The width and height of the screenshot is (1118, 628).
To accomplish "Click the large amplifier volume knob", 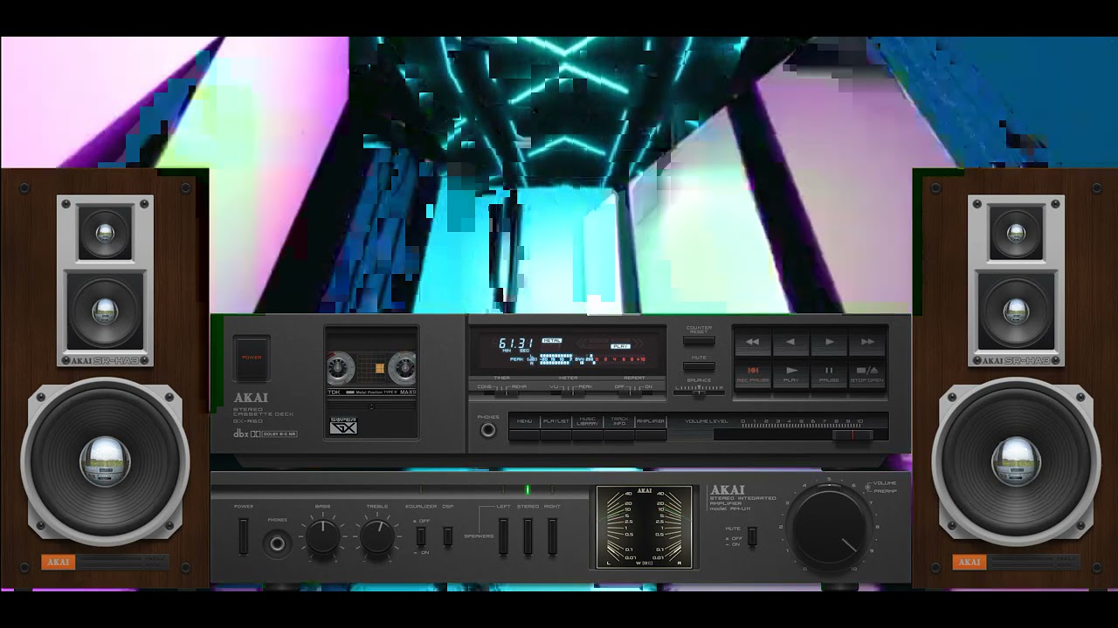I will (829, 526).
